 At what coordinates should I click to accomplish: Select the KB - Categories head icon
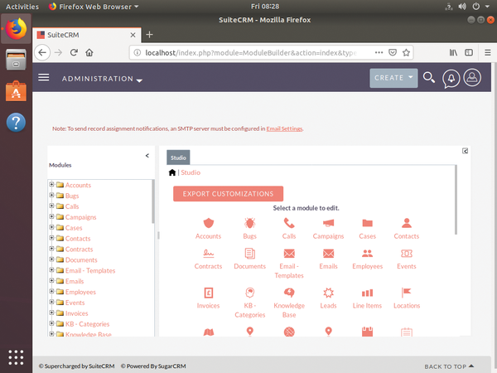[250, 293]
